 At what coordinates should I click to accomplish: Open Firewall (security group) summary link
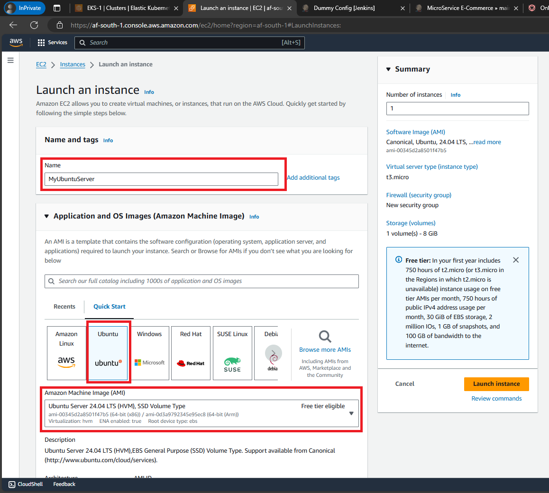419,195
